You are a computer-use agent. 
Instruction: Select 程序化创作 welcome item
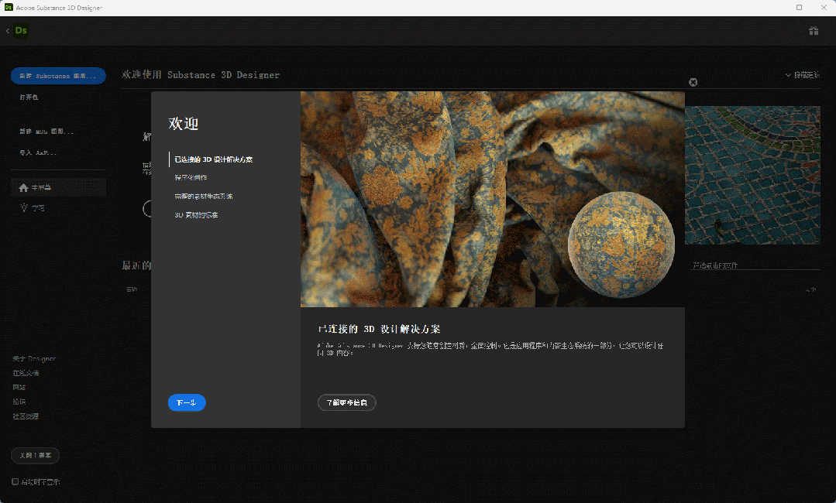click(191, 177)
